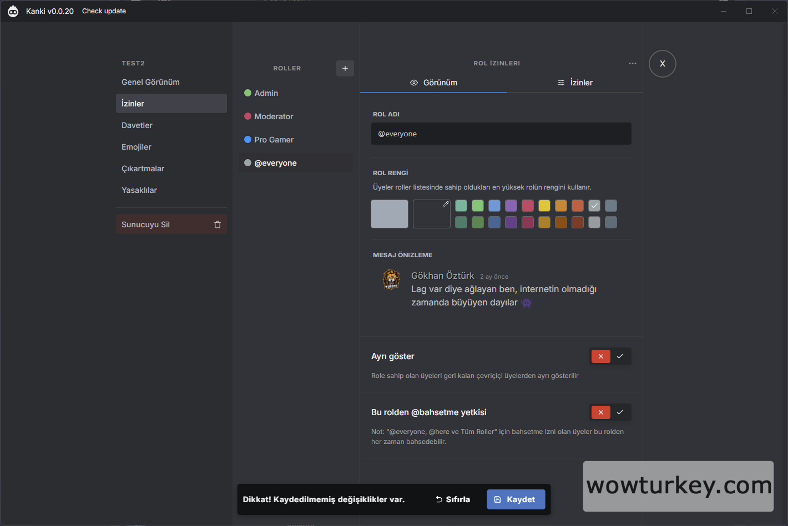Select the Moderator role
Viewport: 788px width, 526px height.
point(274,116)
